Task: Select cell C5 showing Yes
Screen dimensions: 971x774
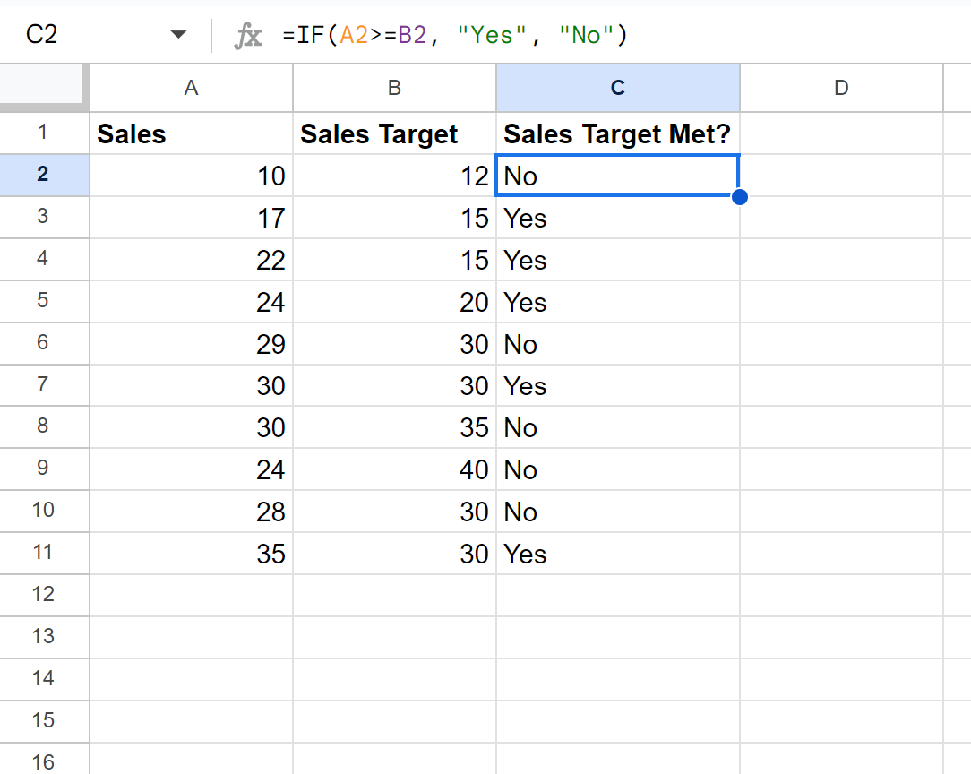Action: click(x=618, y=302)
